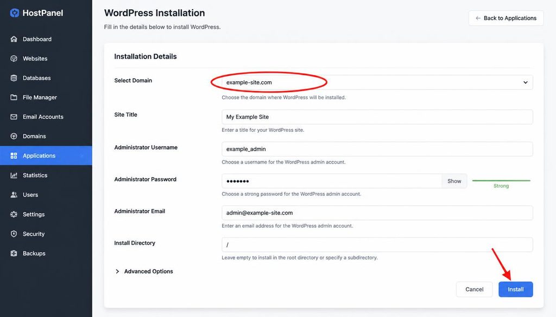This screenshot has height=317, width=556.
Task: Click the password strength bar
Action: [501, 180]
